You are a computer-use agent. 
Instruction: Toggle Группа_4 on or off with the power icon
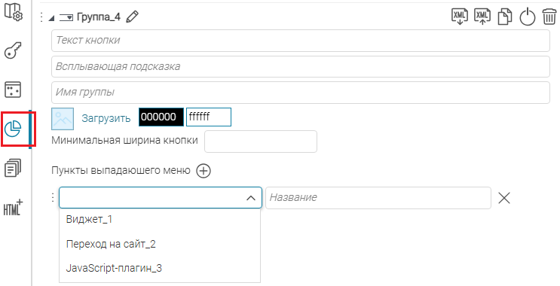(x=528, y=17)
